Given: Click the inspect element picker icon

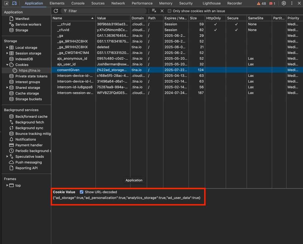Looking at the screenshot, I should (6, 3).
